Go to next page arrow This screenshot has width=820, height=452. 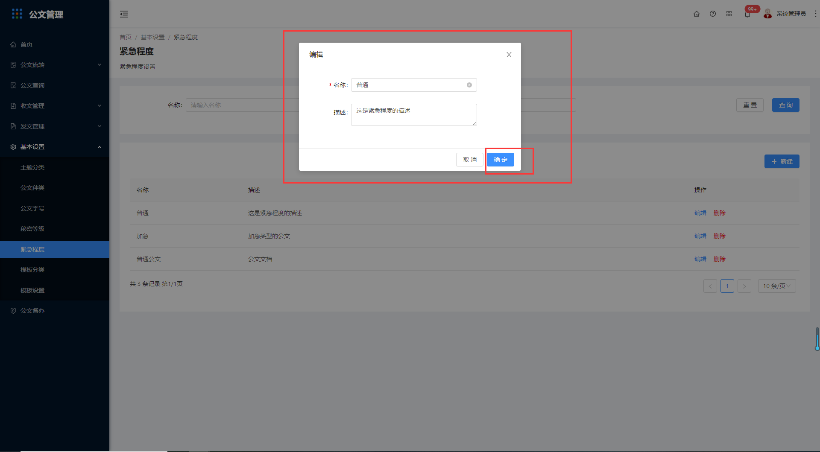(744, 286)
